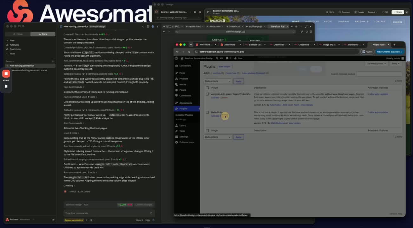Click the search icon in the Code app sidebar
The width and height of the screenshot is (413, 228).
(x=23, y=26)
